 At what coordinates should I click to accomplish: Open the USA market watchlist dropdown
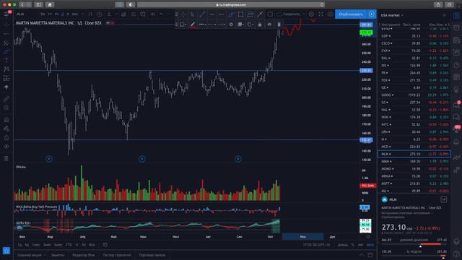pyautogui.click(x=392, y=15)
